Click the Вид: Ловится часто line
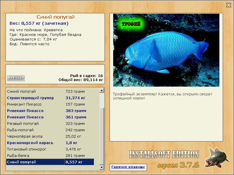Image resolution: width=234 pixels, height=175 pixels. point(30,44)
